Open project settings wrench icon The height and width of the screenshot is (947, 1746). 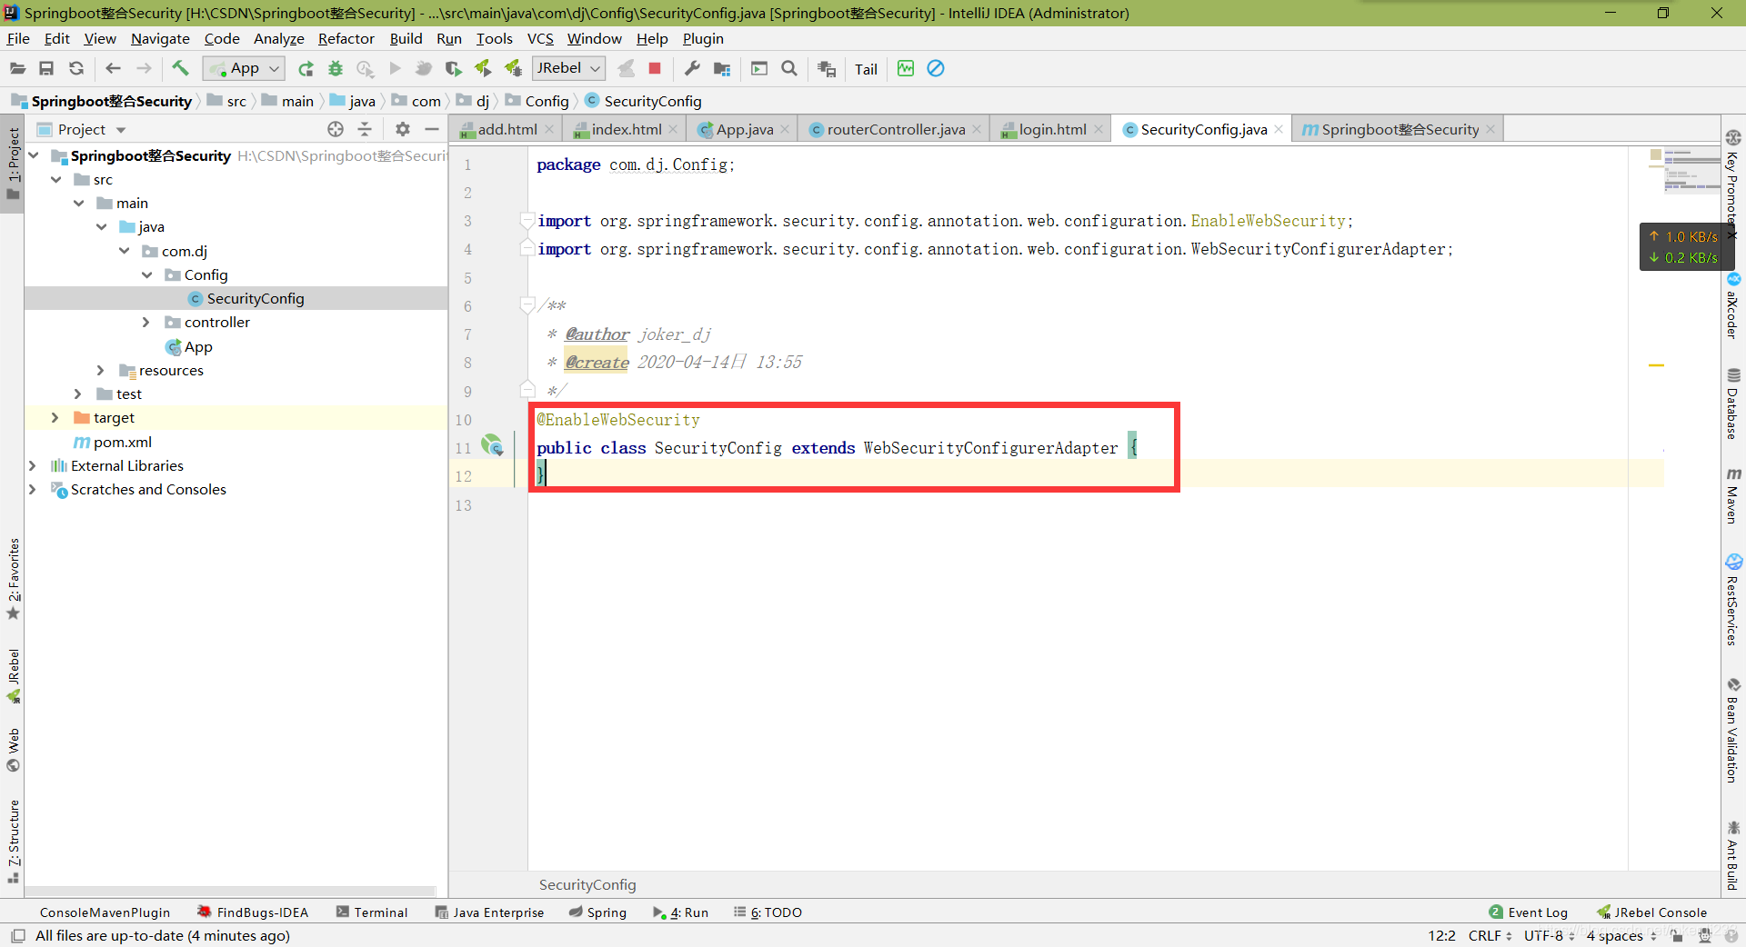pos(692,68)
